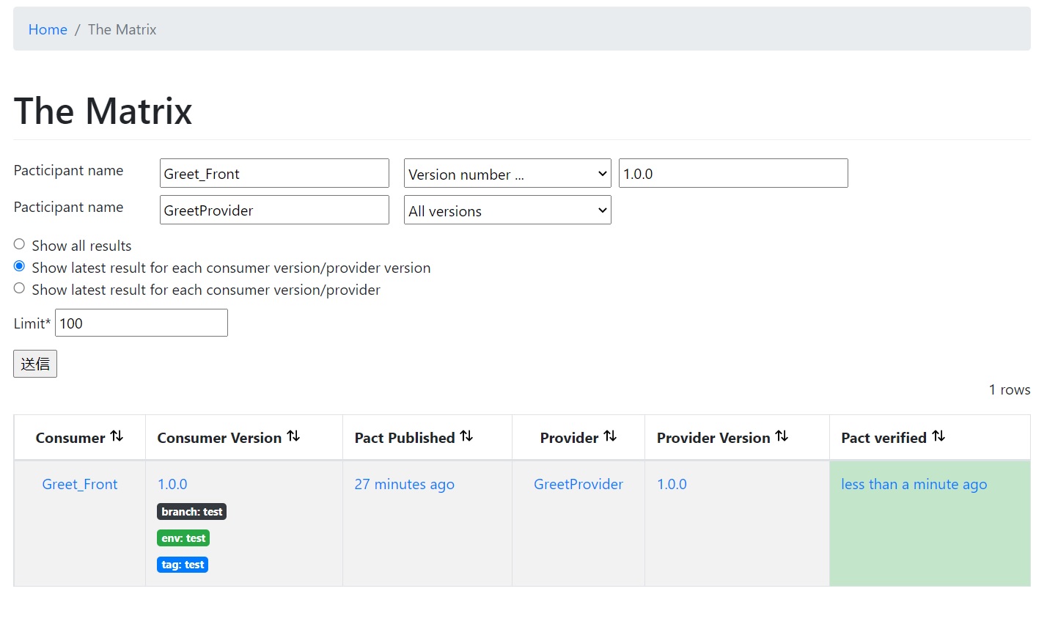
Task: Sort the Provider column using arrows
Action: pos(610,436)
